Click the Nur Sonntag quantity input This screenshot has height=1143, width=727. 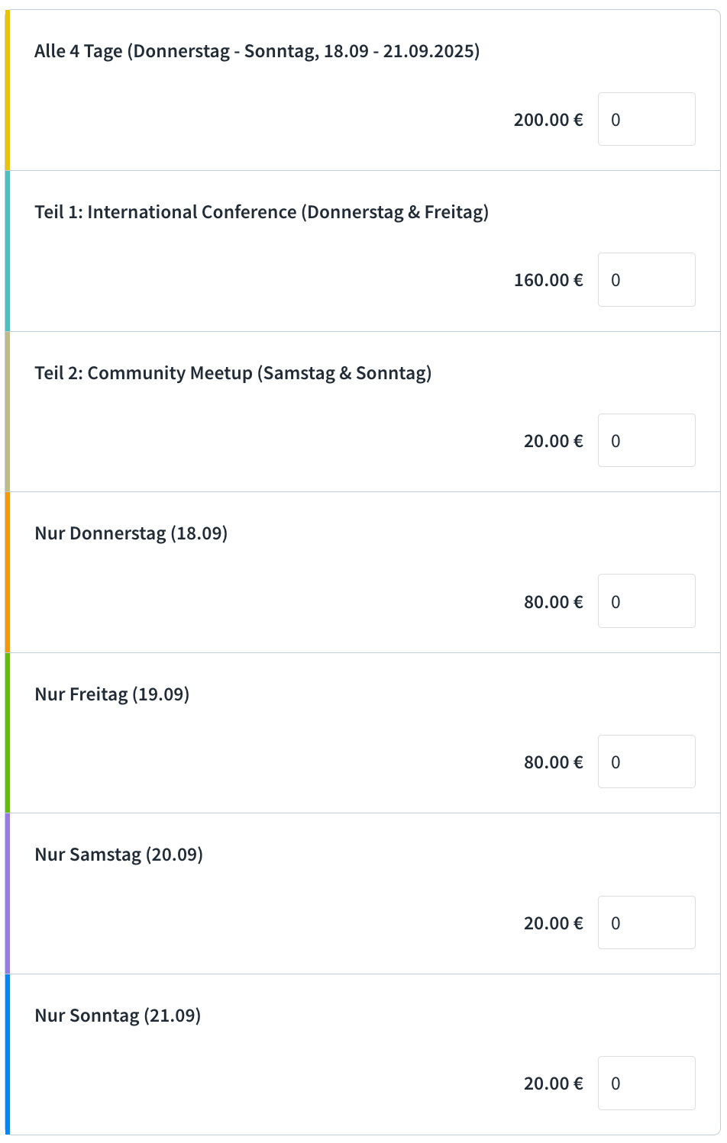tap(646, 1083)
